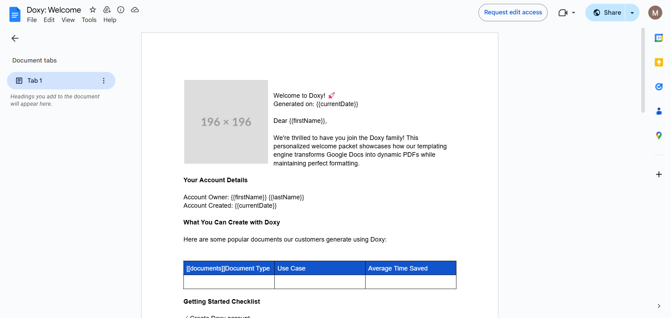Screen dimensions: 671x318
Task: Start a video call with the camera icon
Action: (563, 13)
